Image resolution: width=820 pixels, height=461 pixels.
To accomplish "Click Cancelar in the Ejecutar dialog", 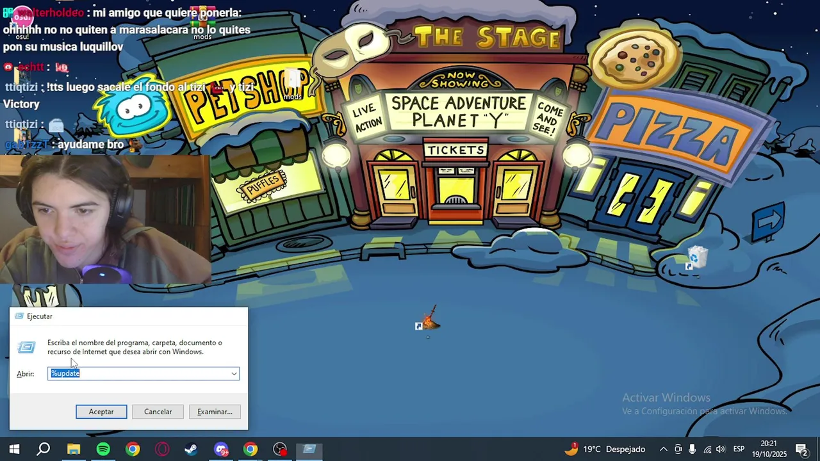I will [158, 412].
